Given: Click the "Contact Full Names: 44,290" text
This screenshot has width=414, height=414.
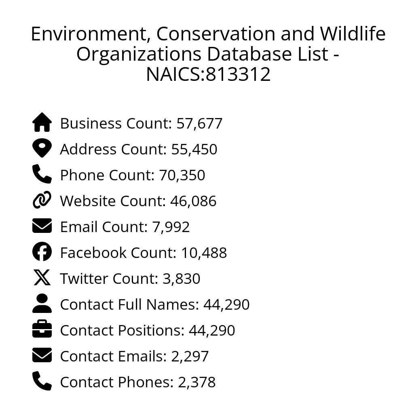Looking at the screenshot, I should [x=155, y=304].
